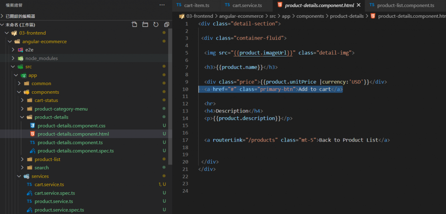
Task: Click the CSS icon of product-details.component.css
Action: coord(32,125)
